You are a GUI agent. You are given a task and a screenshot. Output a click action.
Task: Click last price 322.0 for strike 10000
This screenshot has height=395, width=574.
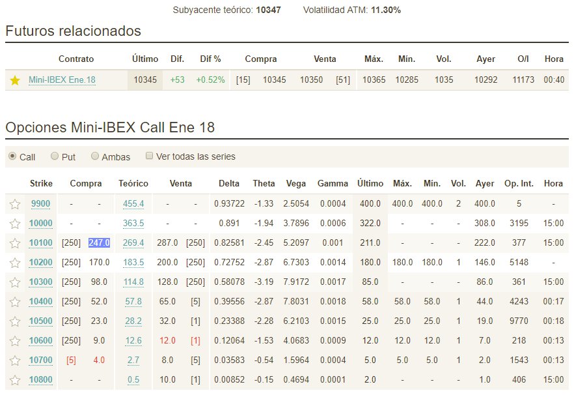(x=370, y=223)
